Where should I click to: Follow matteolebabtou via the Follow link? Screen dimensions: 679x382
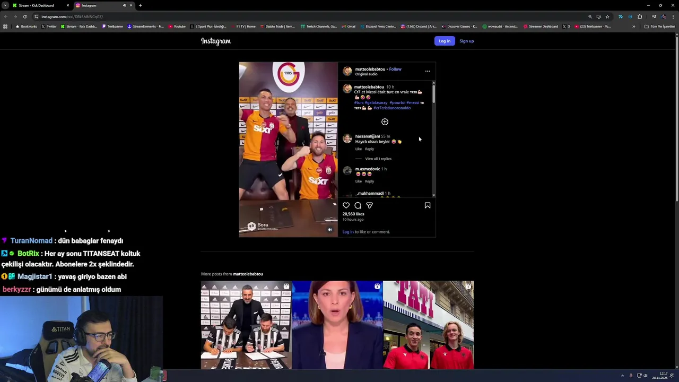(x=395, y=69)
